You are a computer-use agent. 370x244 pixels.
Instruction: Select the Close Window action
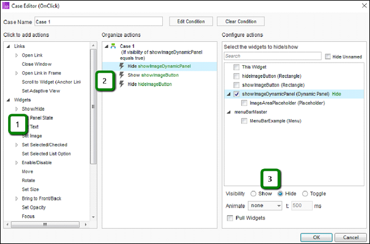click(x=36, y=64)
